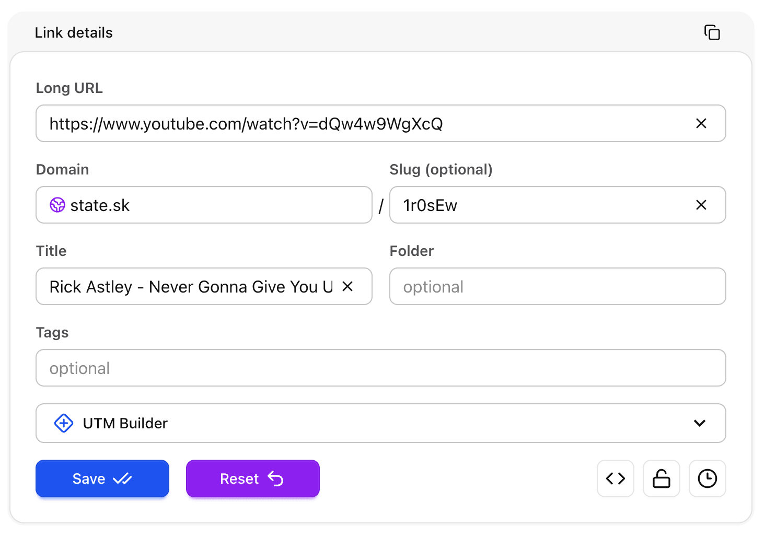Click the Title label

point(51,251)
